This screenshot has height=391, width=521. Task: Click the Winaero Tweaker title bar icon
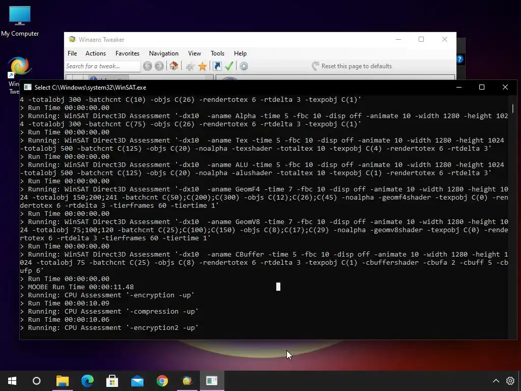[x=72, y=39]
